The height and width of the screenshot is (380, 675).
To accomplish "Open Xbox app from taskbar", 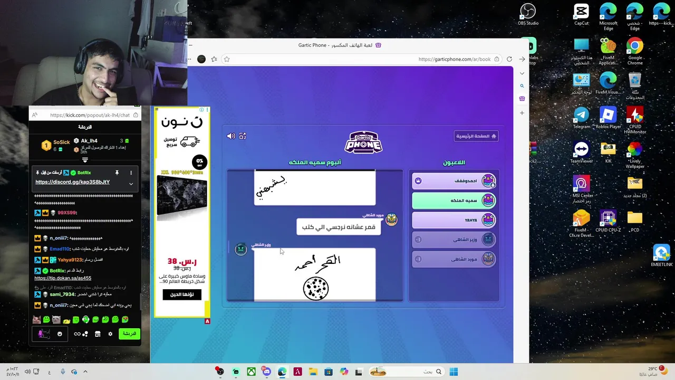I will (x=252, y=372).
